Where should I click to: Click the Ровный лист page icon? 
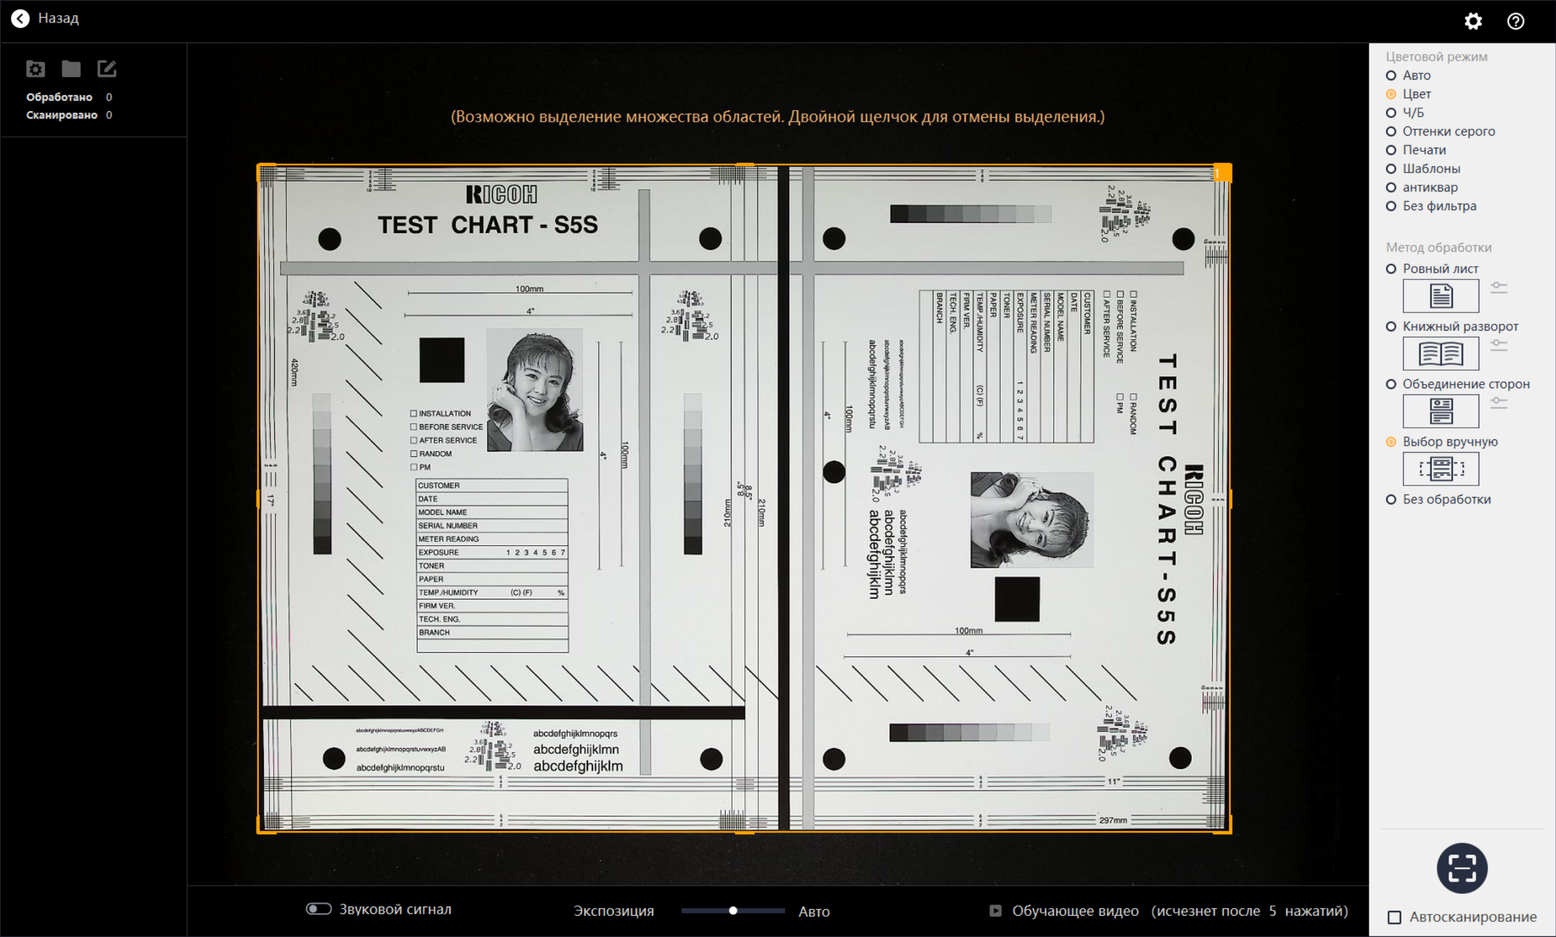click(1440, 296)
